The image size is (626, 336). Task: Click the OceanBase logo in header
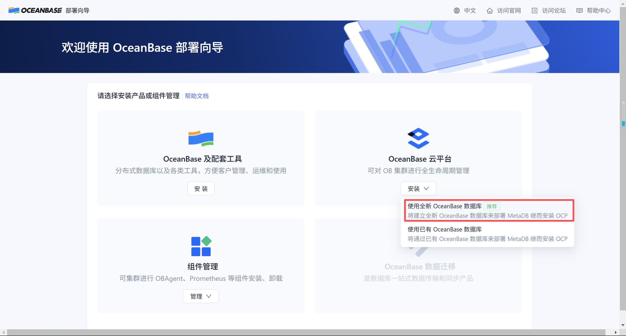[x=35, y=10]
